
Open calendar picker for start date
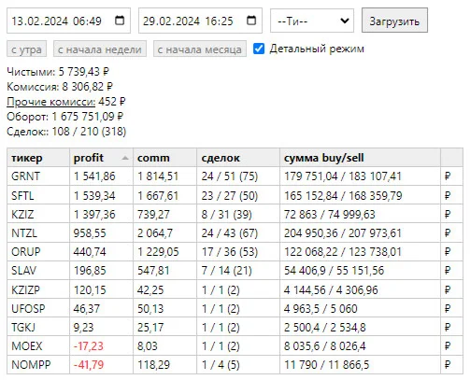pyautogui.click(x=120, y=21)
